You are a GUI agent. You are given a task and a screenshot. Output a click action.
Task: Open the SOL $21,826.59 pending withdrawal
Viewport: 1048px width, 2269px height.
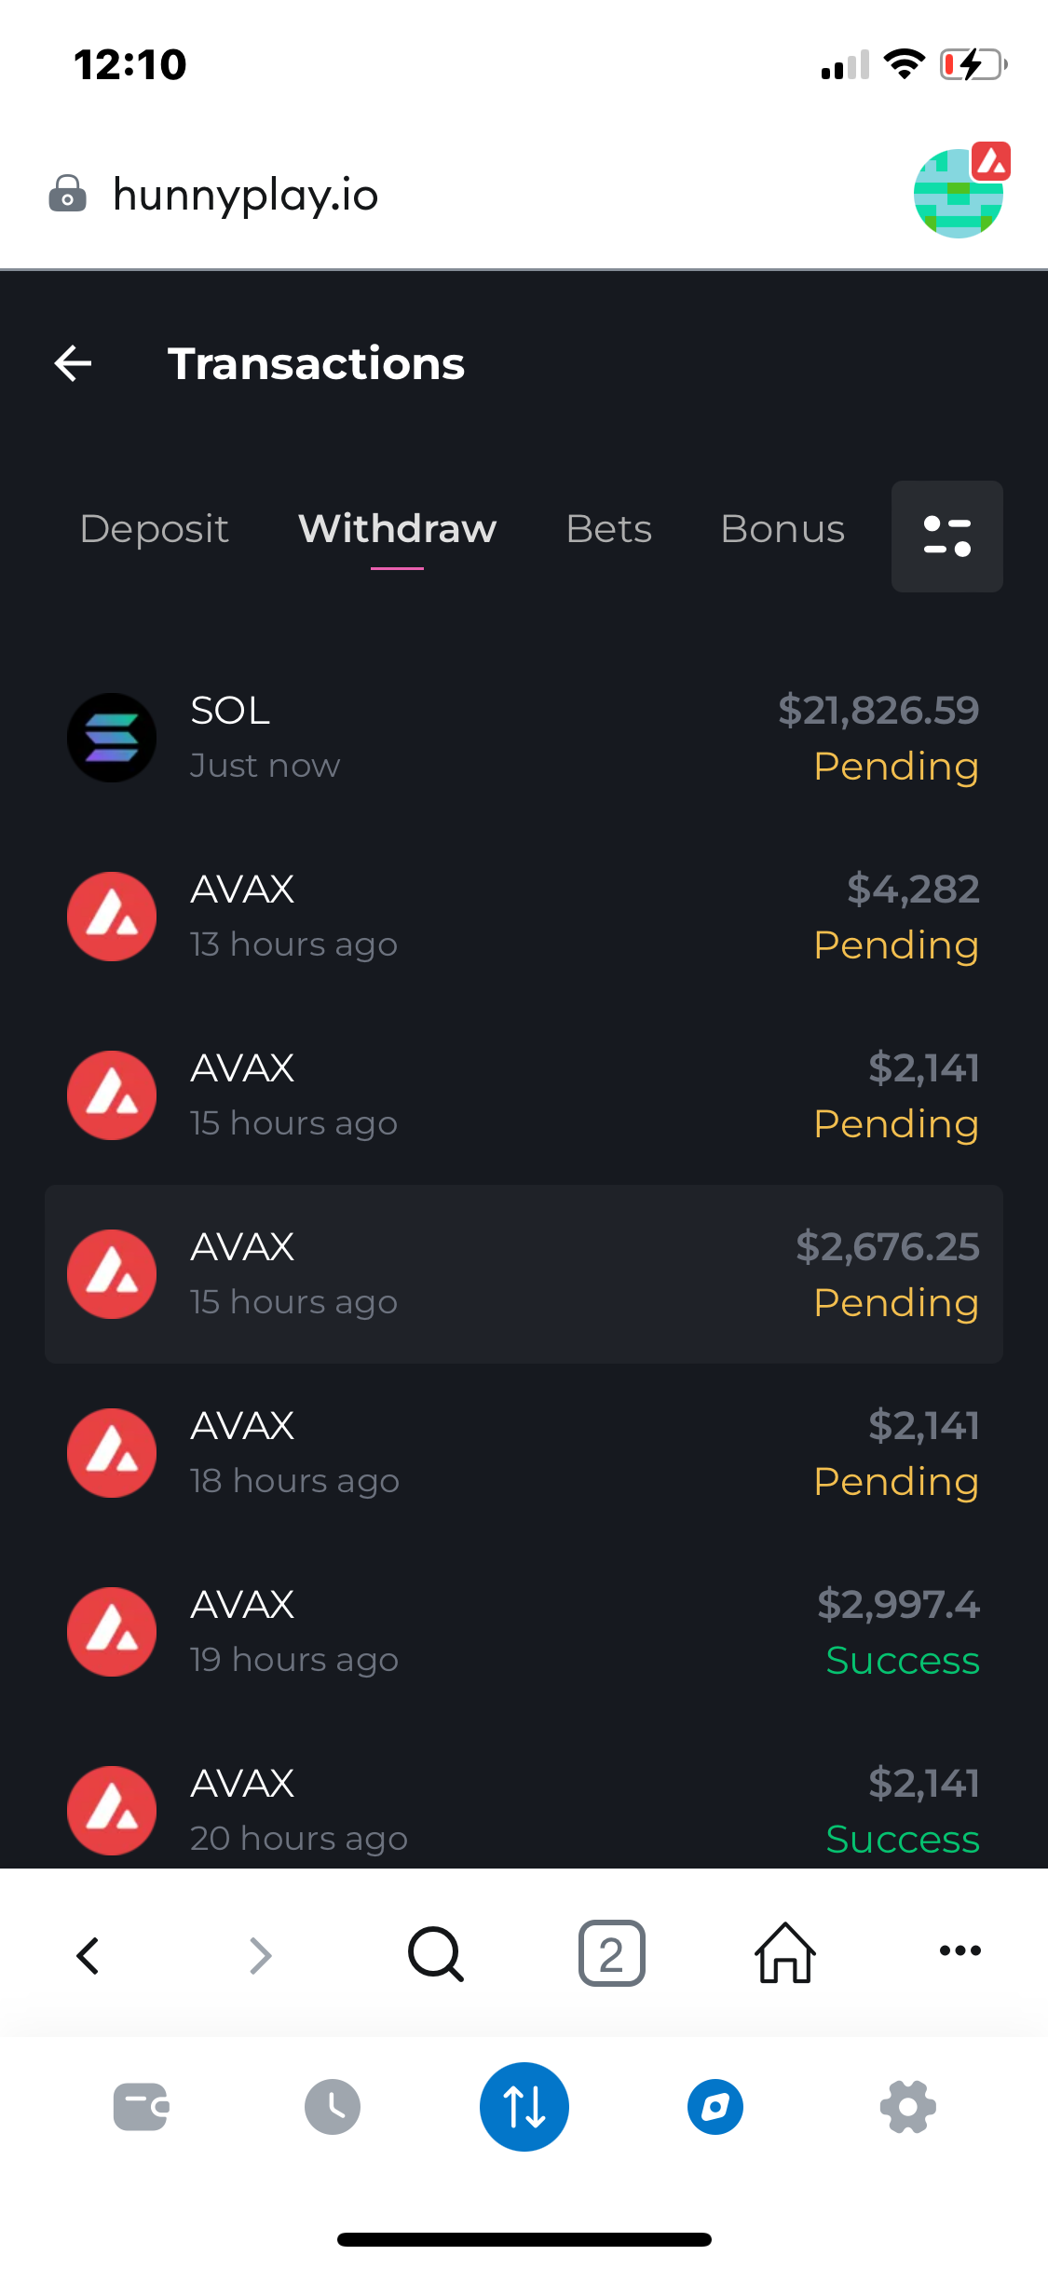click(524, 738)
